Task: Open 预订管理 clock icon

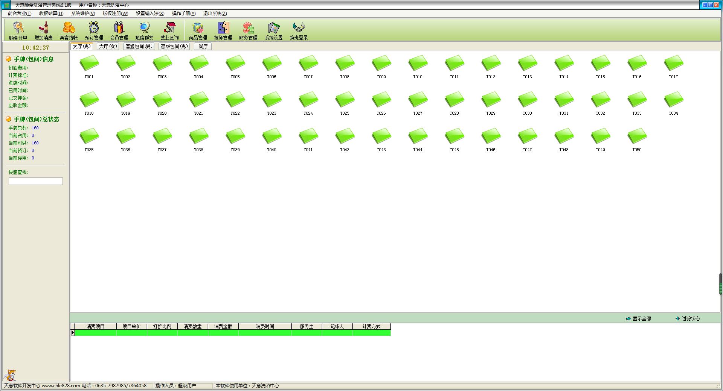Action: [x=94, y=30]
